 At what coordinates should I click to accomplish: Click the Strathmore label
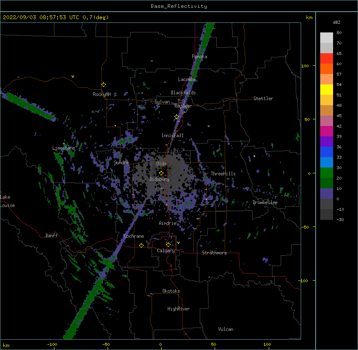pos(214,253)
